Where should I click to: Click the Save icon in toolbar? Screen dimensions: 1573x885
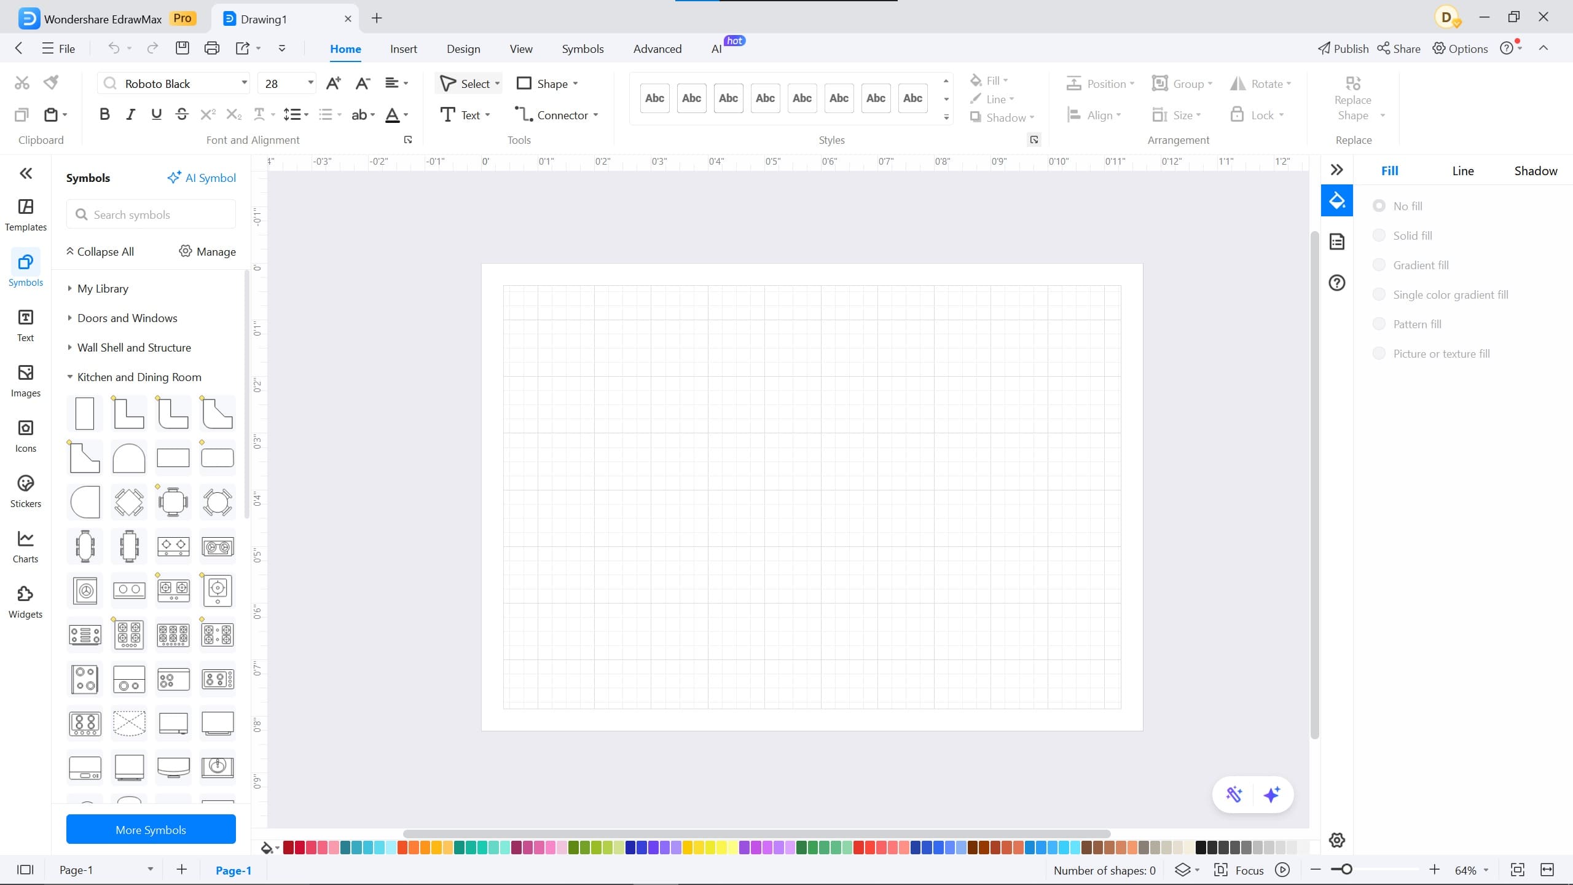coord(182,48)
